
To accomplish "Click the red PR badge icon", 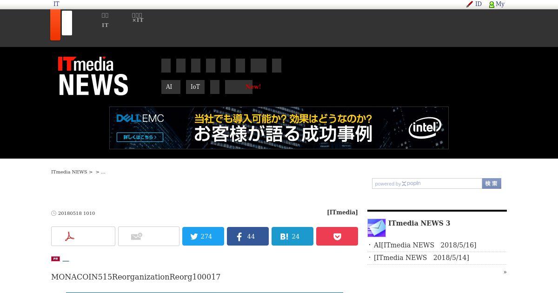I will [x=55, y=259].
